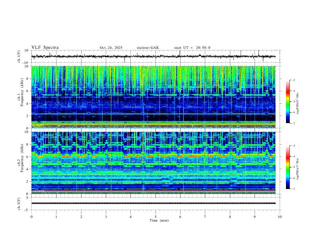Click inside the ch.1 spectrogram panel
Image resolution: width=315 pixels, height=243 pixels.
[153, 97]
